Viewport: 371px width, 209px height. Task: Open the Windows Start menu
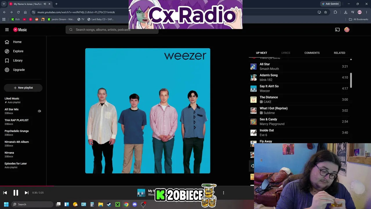[6, 204]
